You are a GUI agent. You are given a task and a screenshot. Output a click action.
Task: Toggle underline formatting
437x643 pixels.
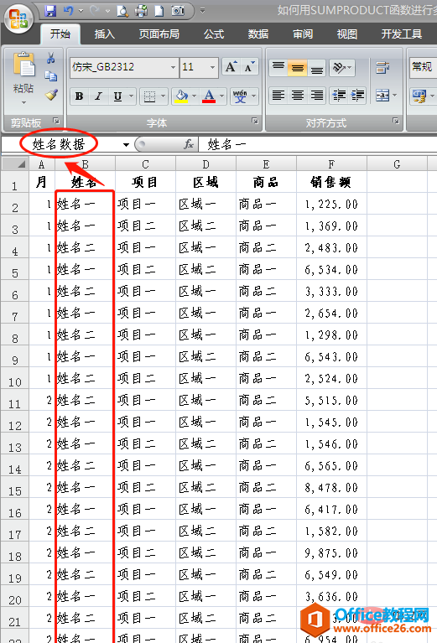click(x=117, y=96)
